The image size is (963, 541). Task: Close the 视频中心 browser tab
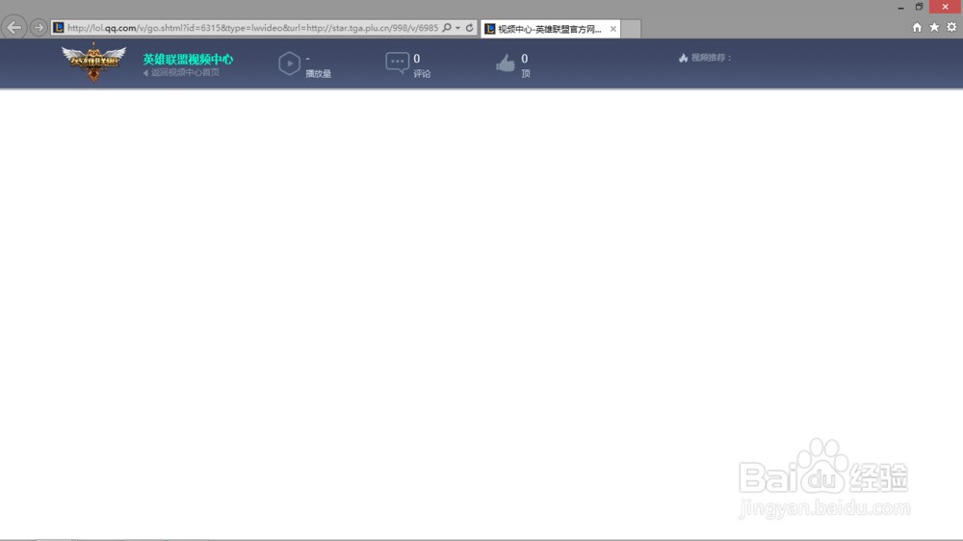coord(612,29)
